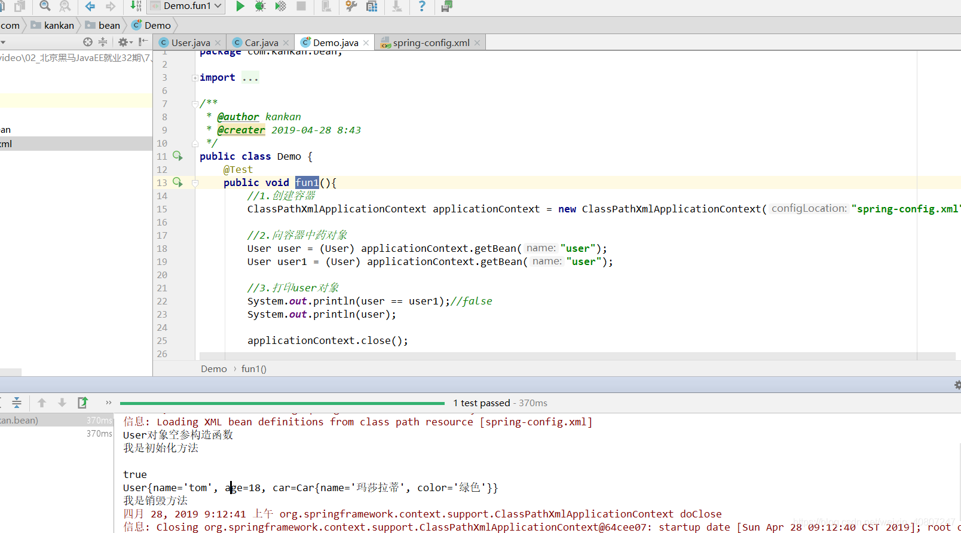Click the fold end marker on line 10
This screenshot has height=533, width=961.
[x=195, y=144]
